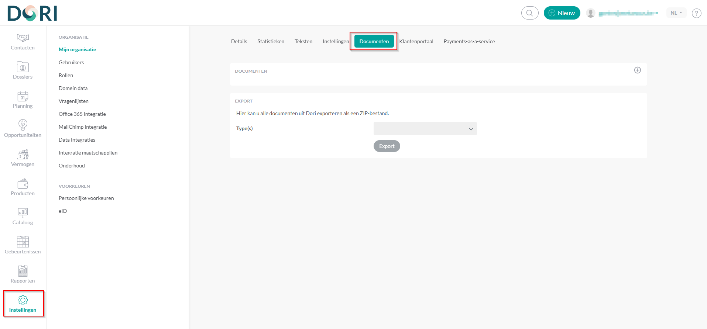
Task: Open Gebruikers in the organisation menu
Action: [x=71, y=62]
